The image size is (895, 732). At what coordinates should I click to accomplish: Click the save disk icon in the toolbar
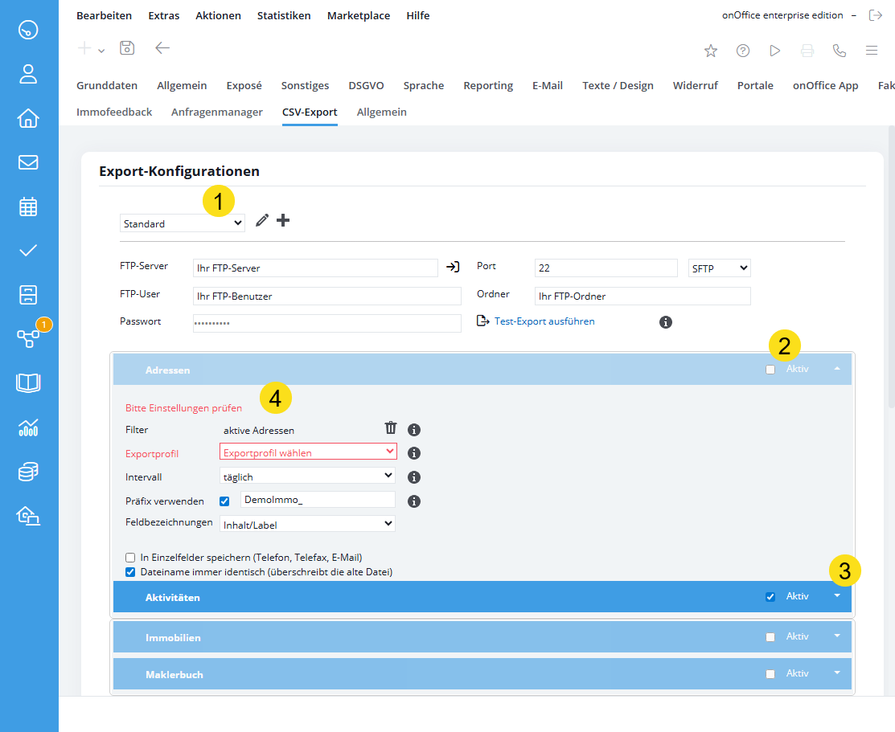click(127, 48)
